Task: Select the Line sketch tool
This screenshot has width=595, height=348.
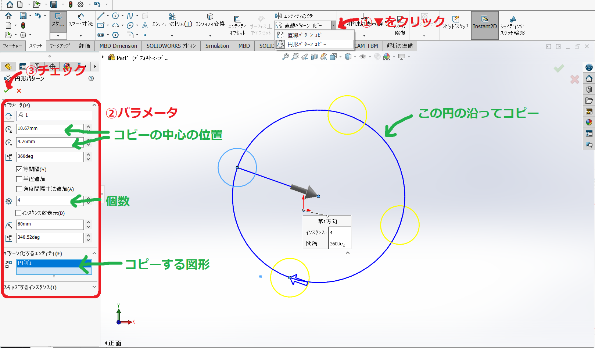Action: tap(100, 16)
